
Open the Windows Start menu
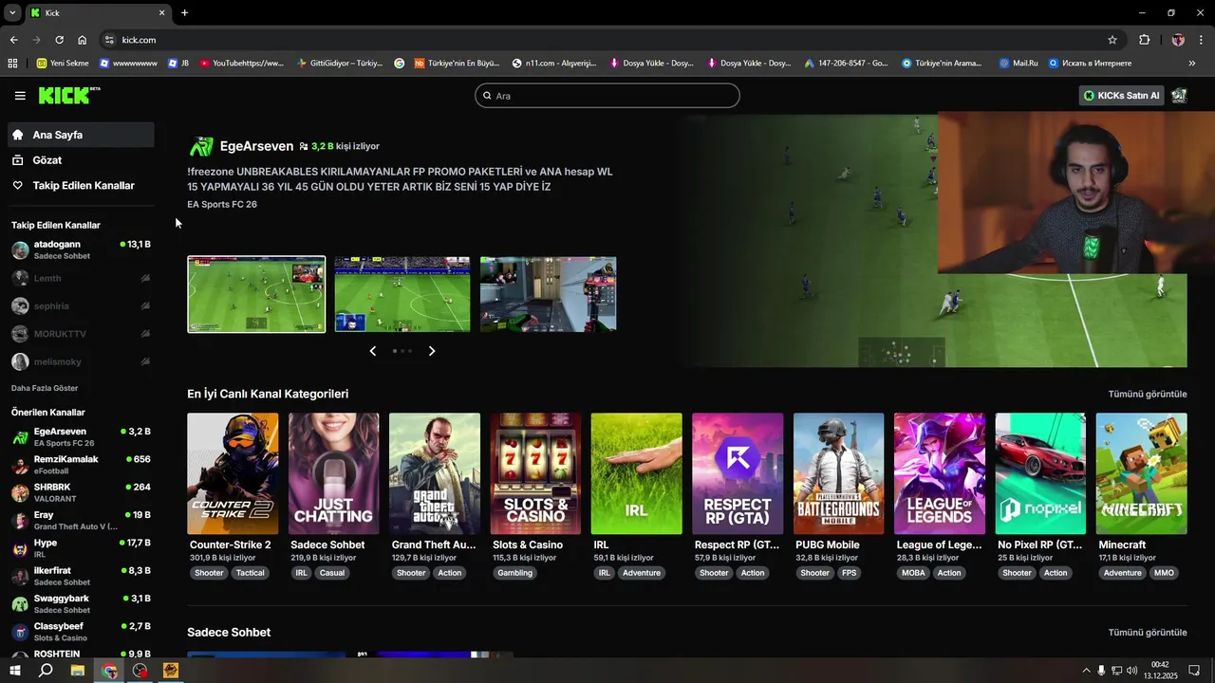[14, 671]
